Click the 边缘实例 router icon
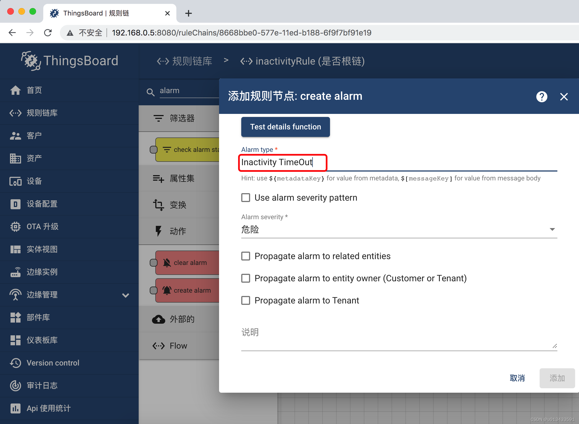 (16, 272)
